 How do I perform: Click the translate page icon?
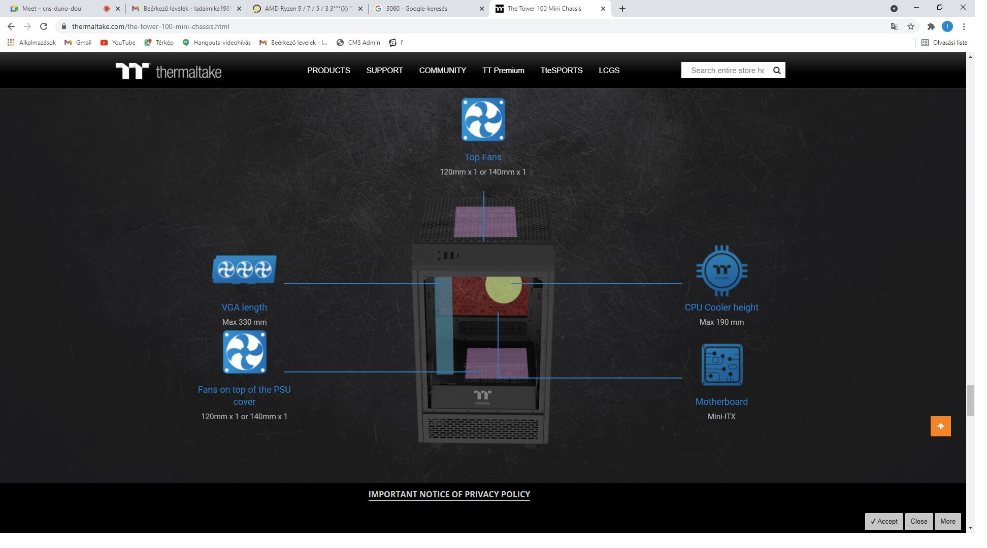[x=894, y=26]
